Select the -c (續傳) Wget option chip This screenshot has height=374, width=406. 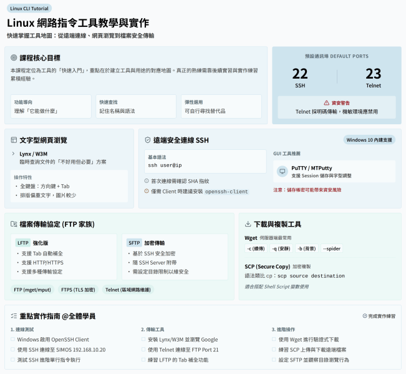(x=256, y=249)
